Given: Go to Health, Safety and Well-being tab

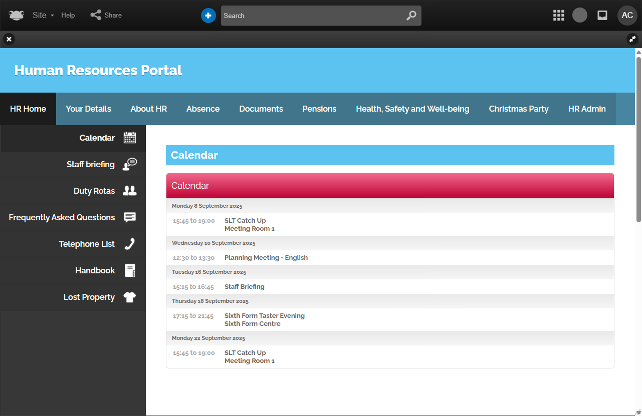Looking at the screenshot, I should [x=412, y=109].
